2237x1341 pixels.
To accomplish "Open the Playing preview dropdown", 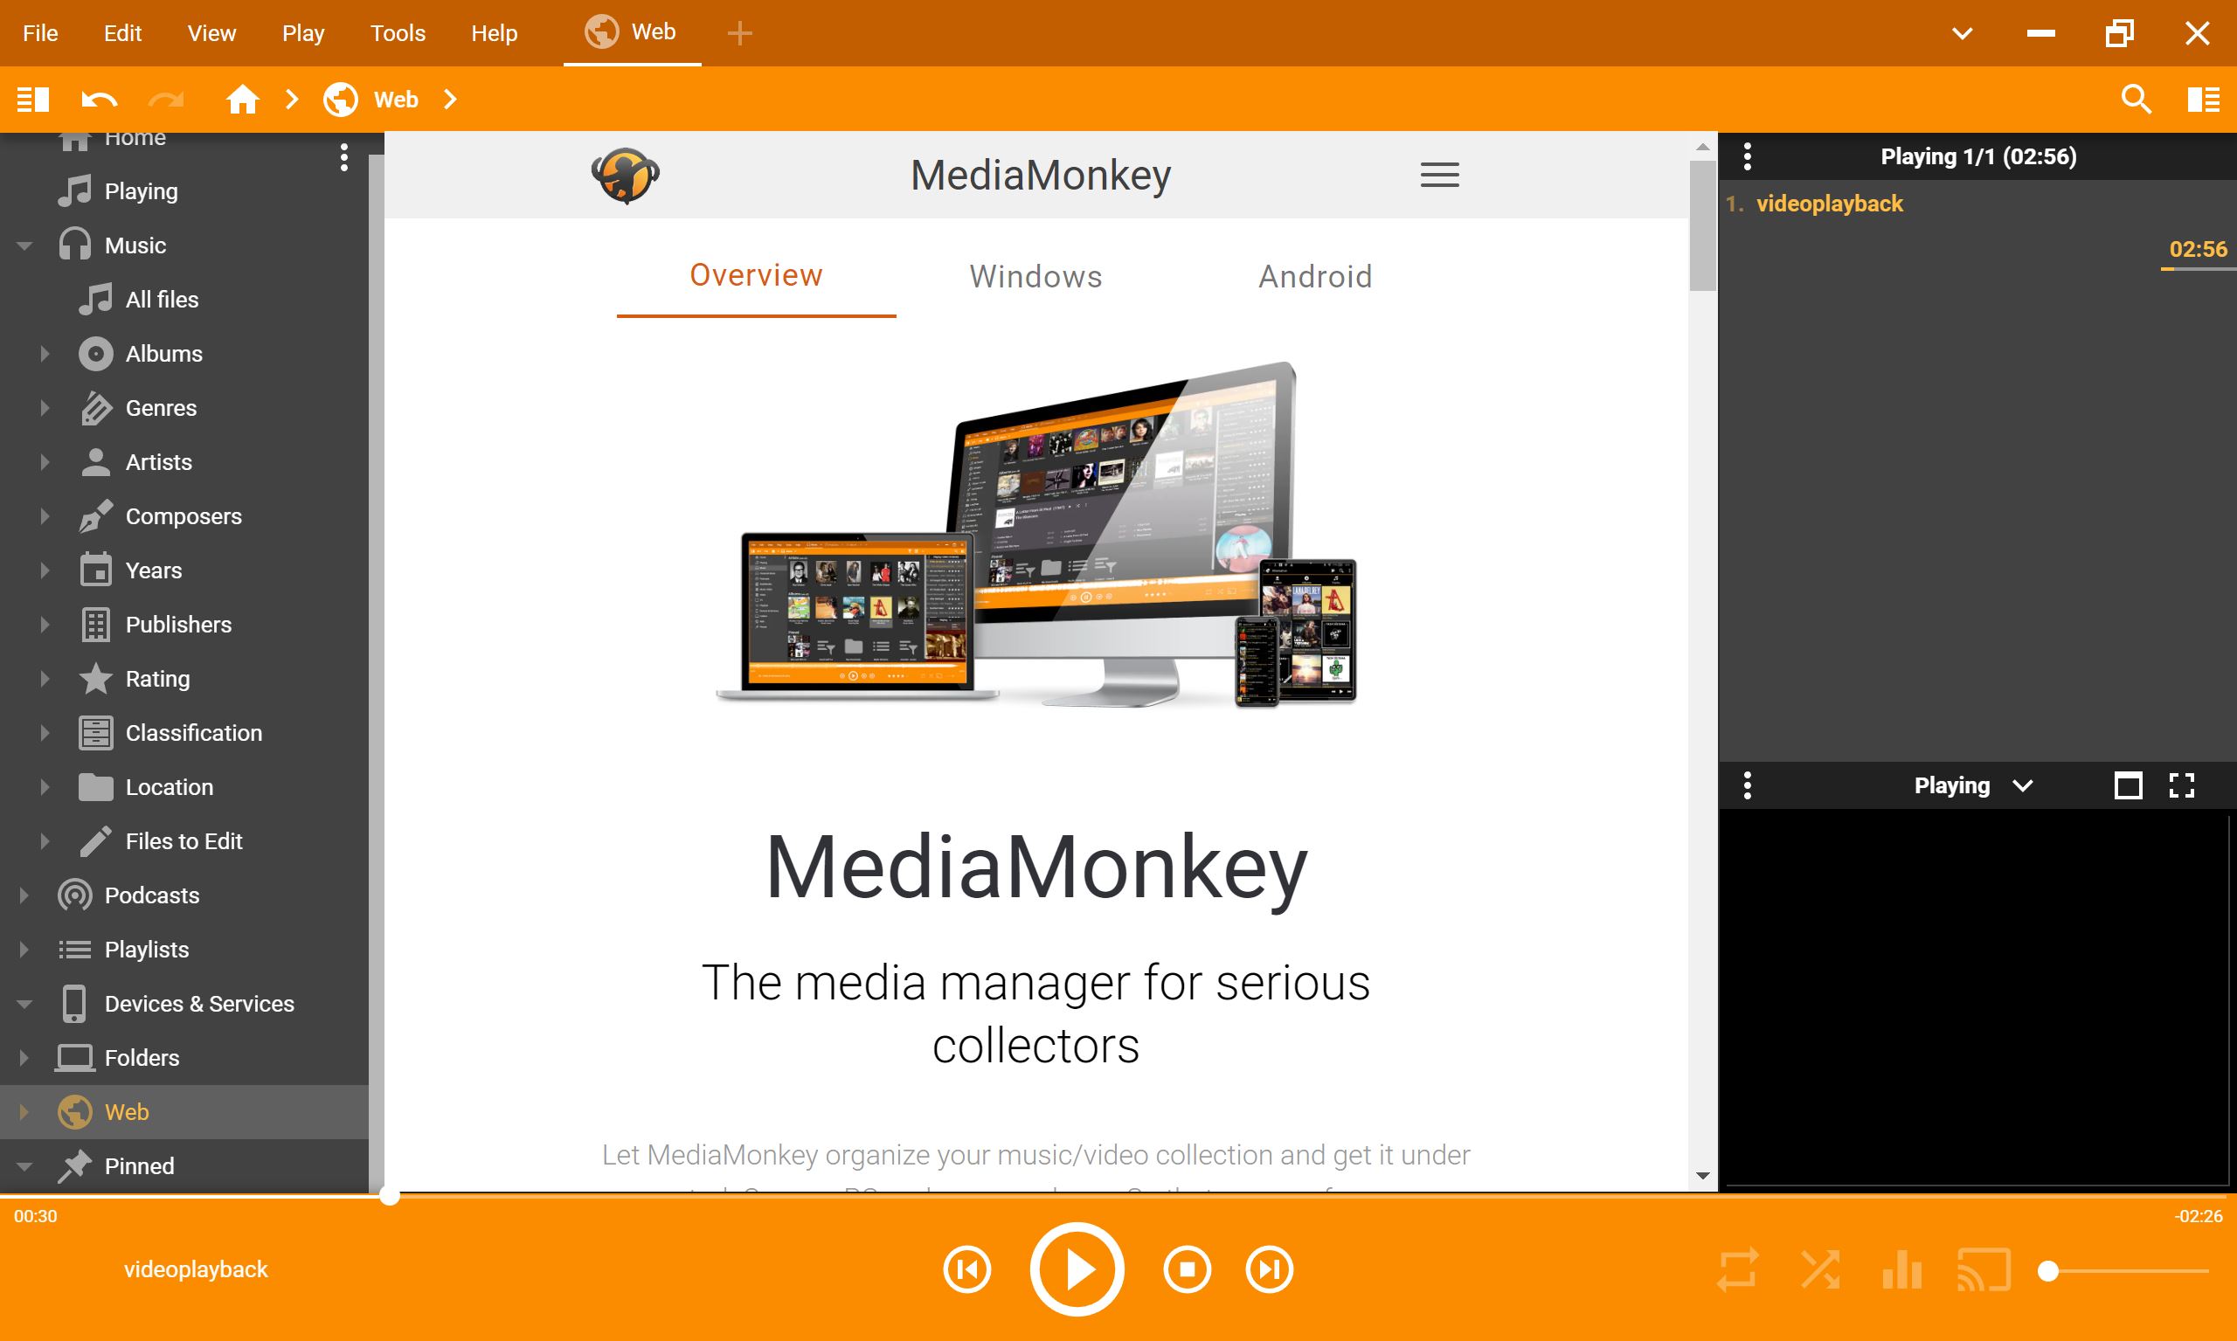I will (2022, 785).
